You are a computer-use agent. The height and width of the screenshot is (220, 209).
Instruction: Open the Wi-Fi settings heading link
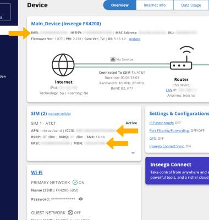tap(37, 173)
